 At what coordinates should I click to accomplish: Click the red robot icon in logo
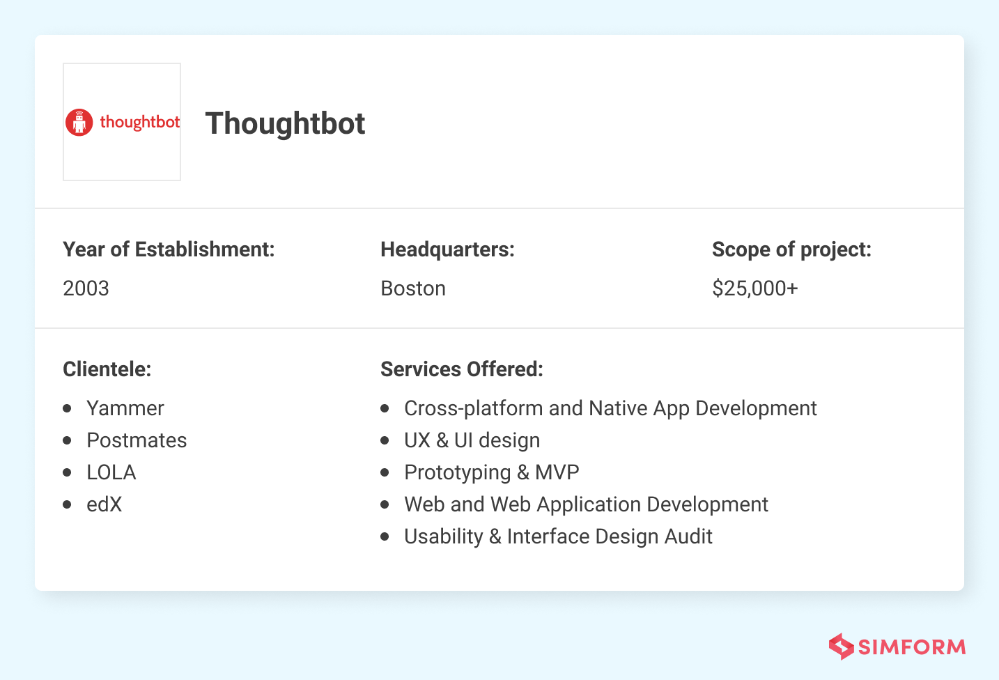[79, 123]
